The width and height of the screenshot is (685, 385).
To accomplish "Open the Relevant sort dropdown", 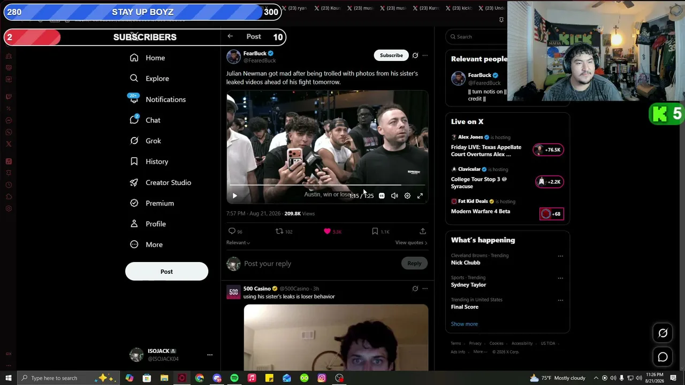I will point(238,243).
